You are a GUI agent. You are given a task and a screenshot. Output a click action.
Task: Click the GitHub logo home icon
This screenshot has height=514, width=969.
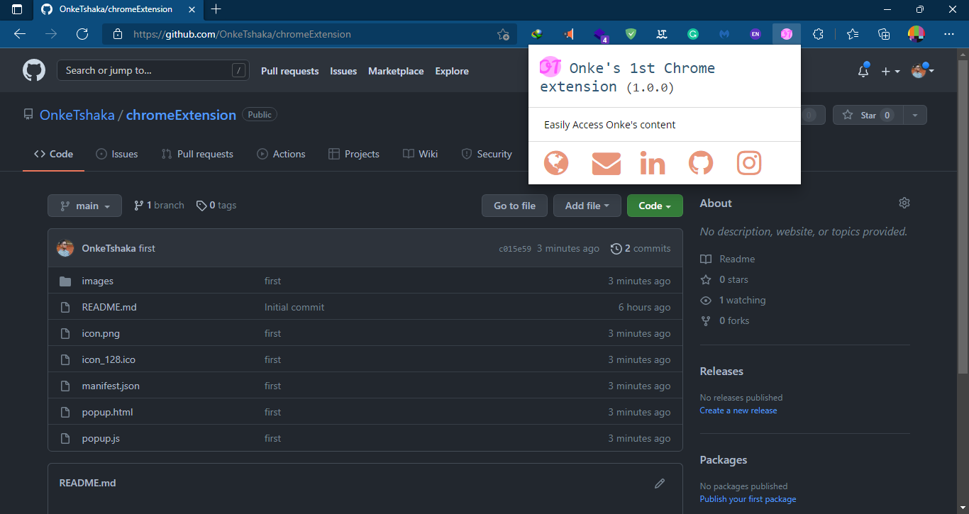click(34, 71)
